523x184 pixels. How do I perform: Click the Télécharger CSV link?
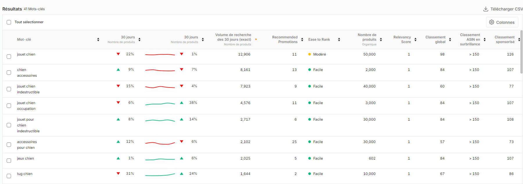tap(506, 9)
